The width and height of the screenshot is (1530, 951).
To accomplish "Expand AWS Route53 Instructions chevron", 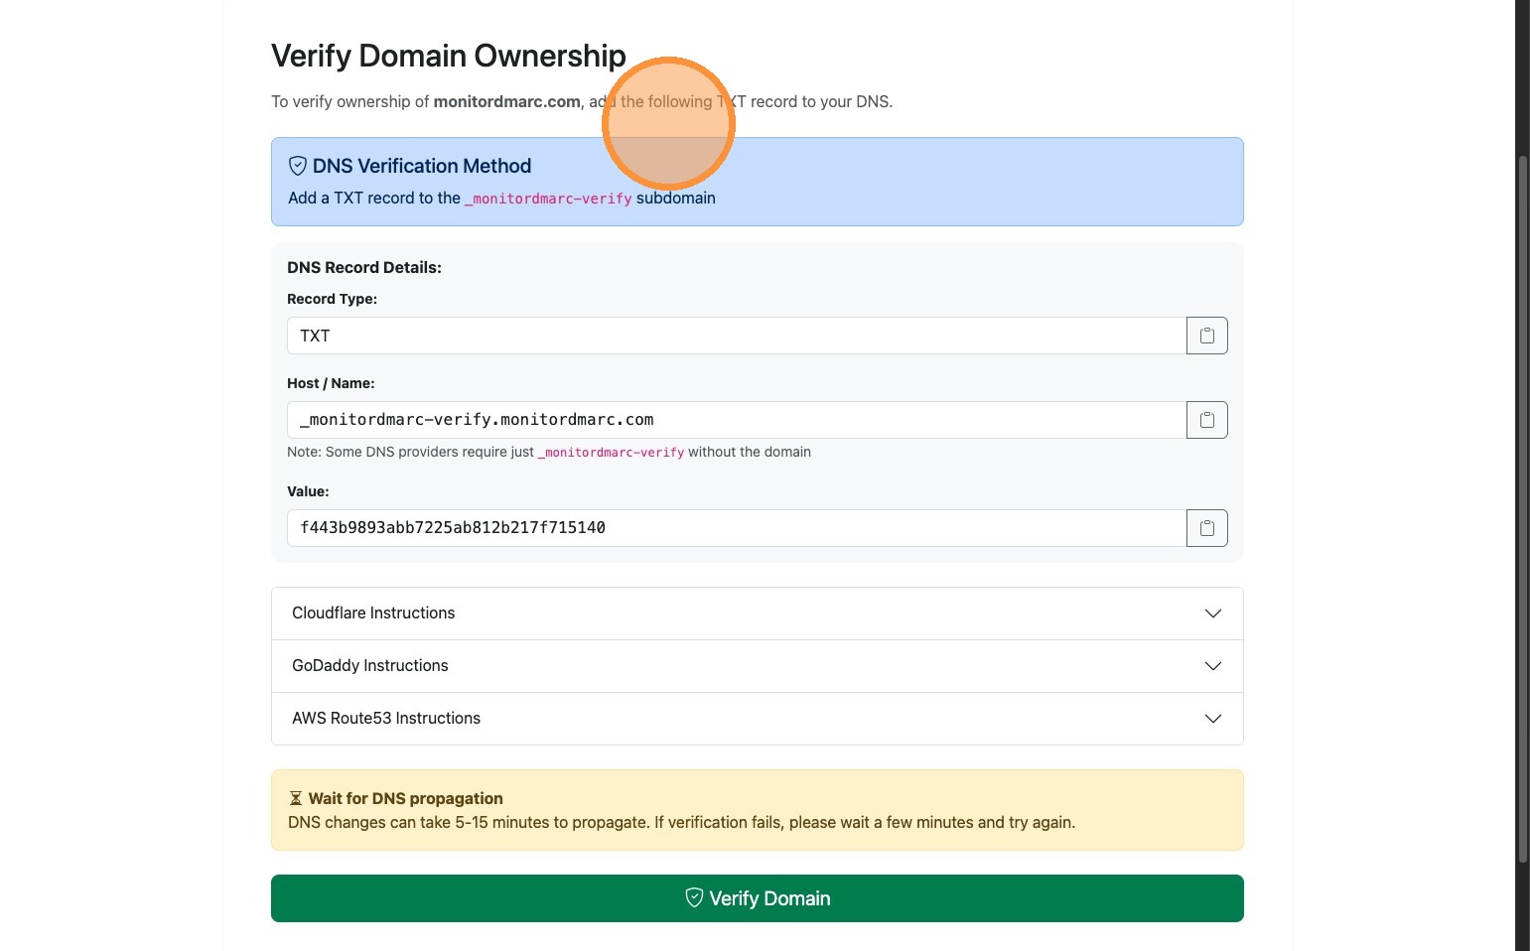I will point(1212,719).
